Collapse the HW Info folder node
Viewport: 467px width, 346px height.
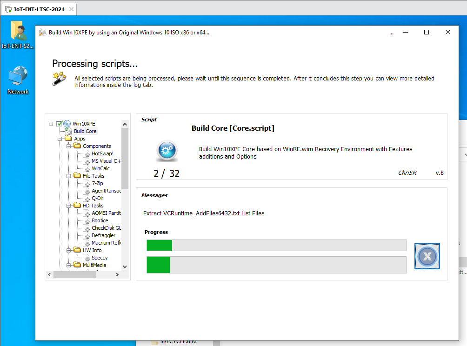click(68, 250)
